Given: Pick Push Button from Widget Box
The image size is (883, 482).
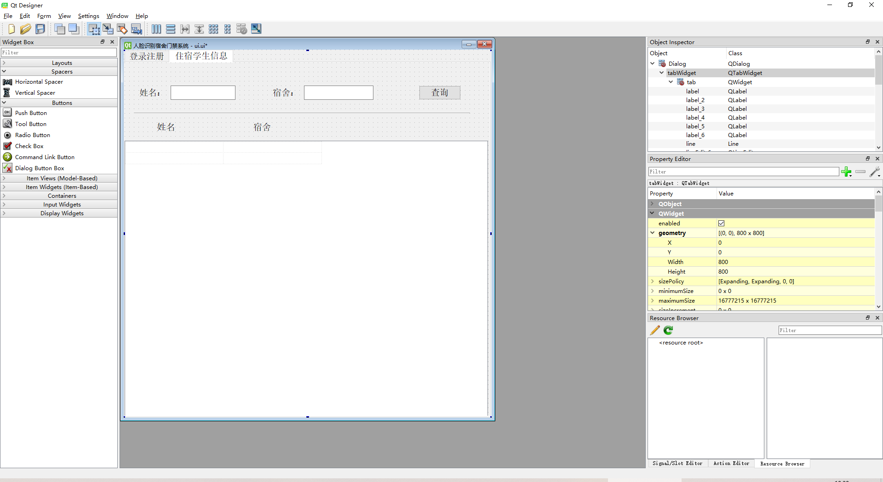Looking at the screenshot, I should click(31, 113).
